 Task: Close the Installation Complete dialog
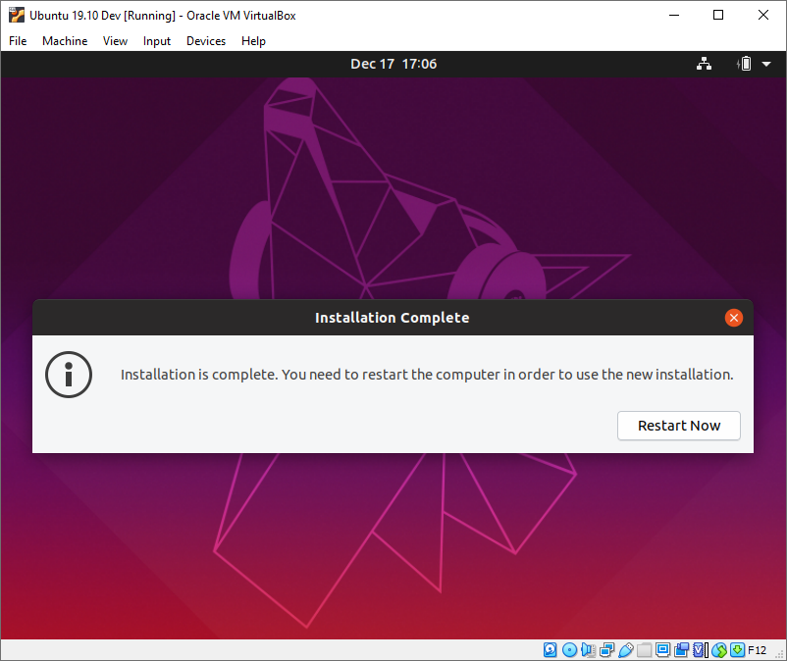(x=733, y=318)
